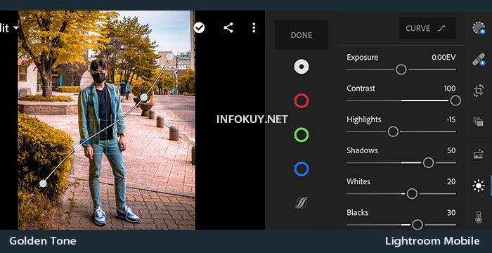This screenshot has width=492, height=253.
Task: Select the green curve channel
Action: tap(302, 135)
